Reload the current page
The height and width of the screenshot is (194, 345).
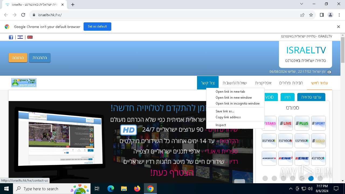click(23, 15)
